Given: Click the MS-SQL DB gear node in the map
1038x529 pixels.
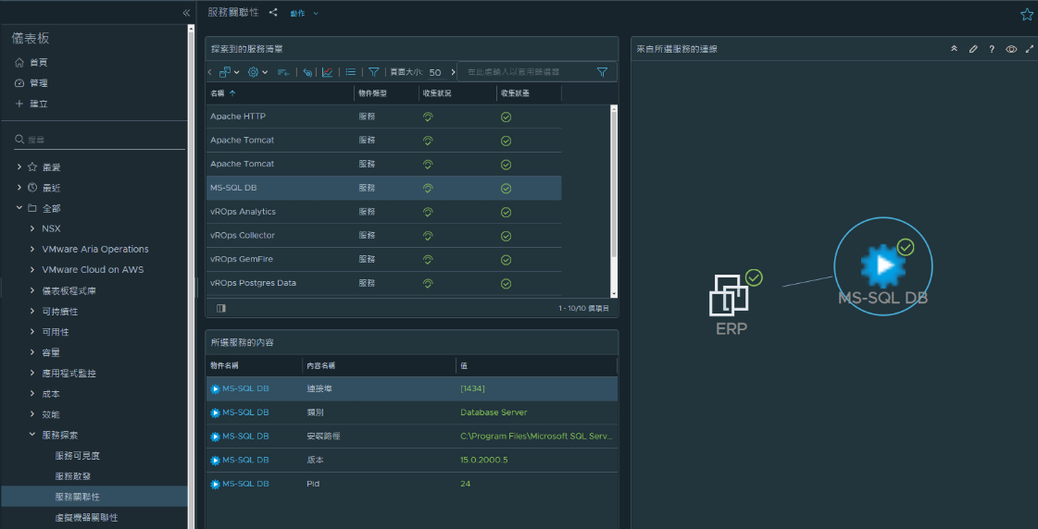Looking at the screenshot, I should tap(882, 265).
